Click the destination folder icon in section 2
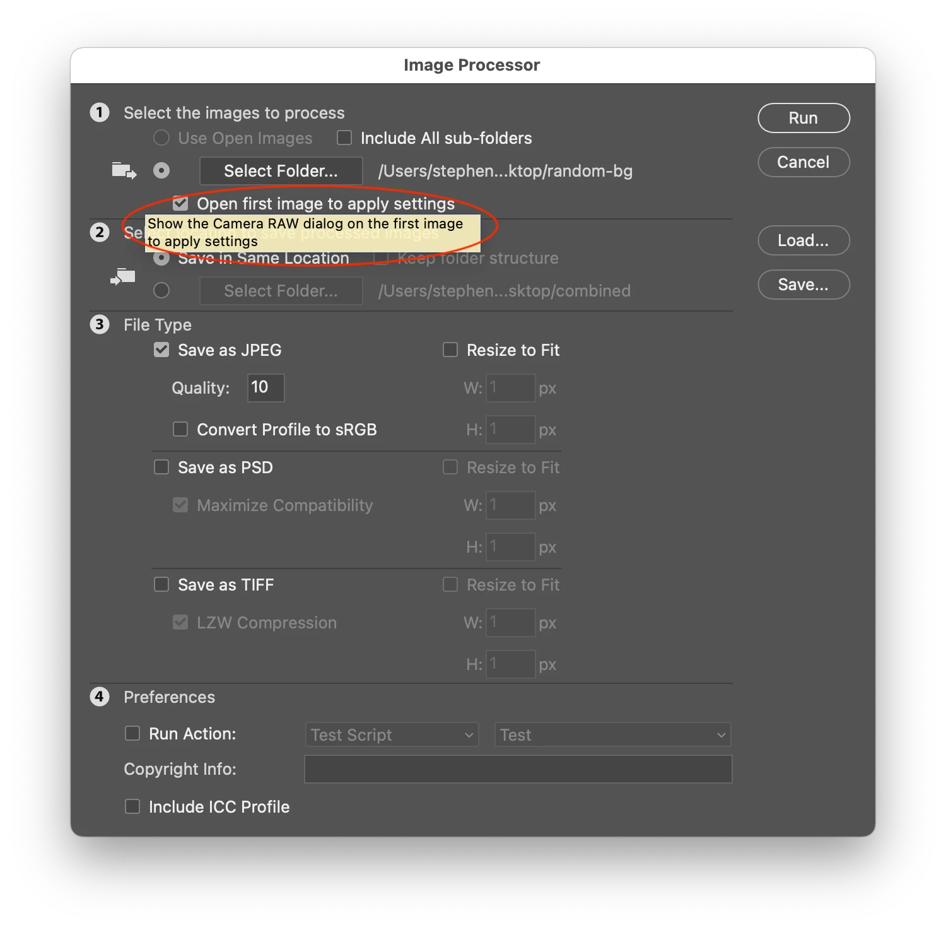 123,277
